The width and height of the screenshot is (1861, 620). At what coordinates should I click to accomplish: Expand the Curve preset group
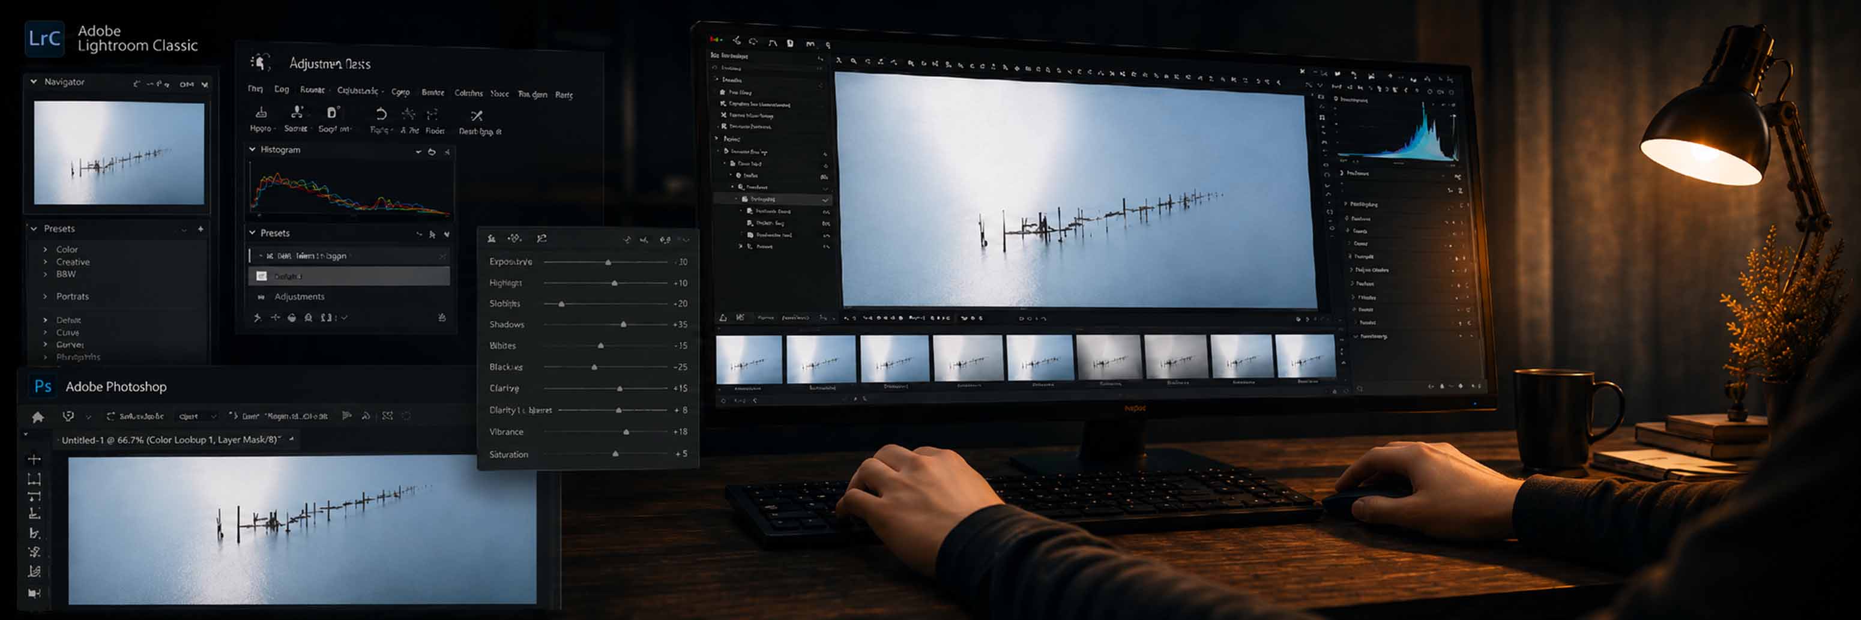(46, 333)
